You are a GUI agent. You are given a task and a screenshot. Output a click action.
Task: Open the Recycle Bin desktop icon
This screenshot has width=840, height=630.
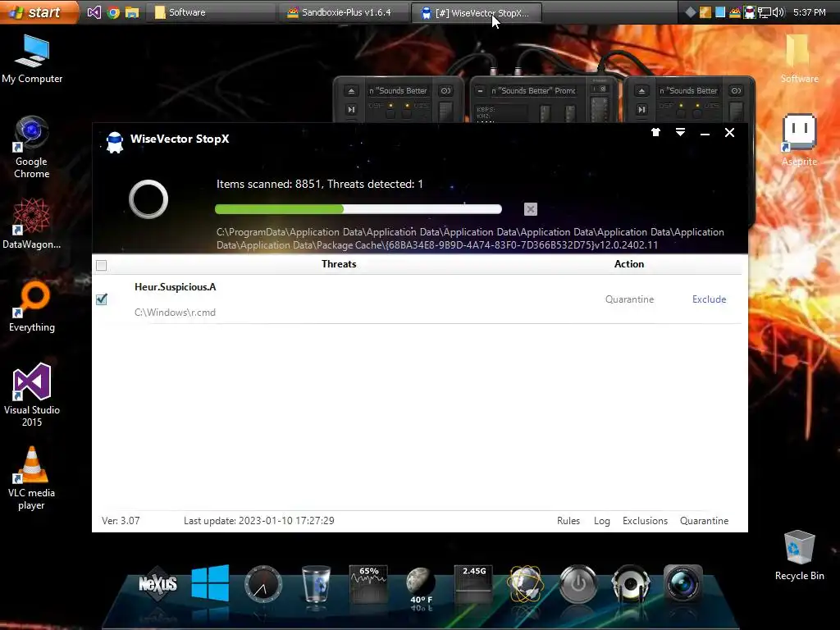pyautogui.click(x=799, y=555)
